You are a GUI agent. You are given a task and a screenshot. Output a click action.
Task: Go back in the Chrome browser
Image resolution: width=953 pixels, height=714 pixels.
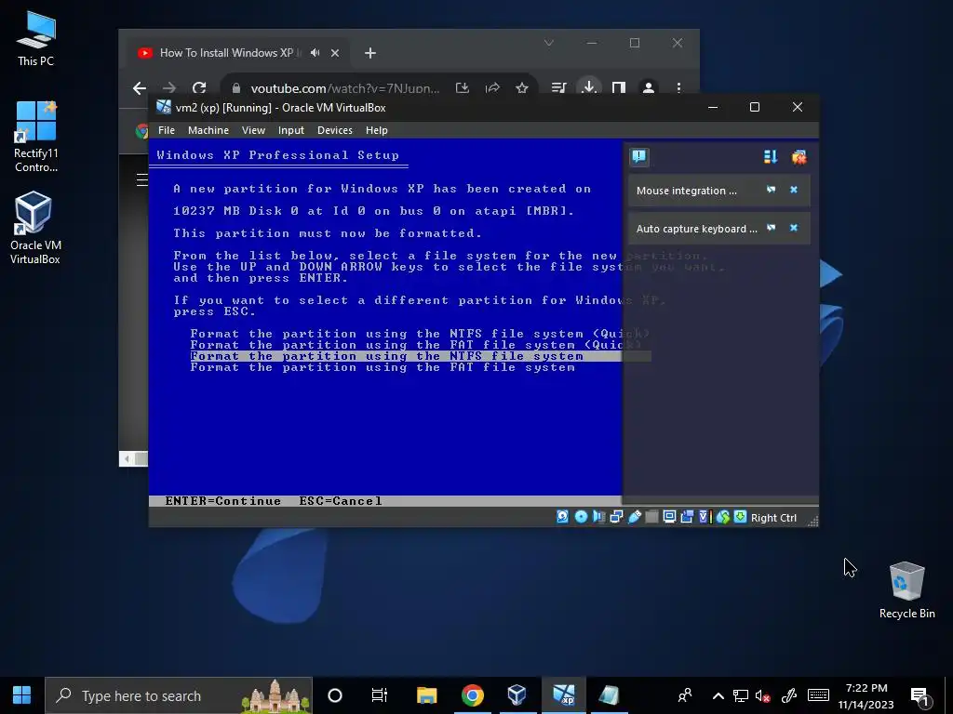pyautogui.click(x=140, y=88)
